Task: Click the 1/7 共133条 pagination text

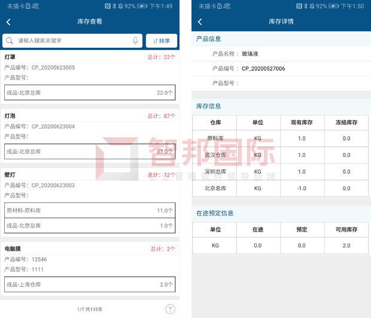Action: (x=90, y=309)
